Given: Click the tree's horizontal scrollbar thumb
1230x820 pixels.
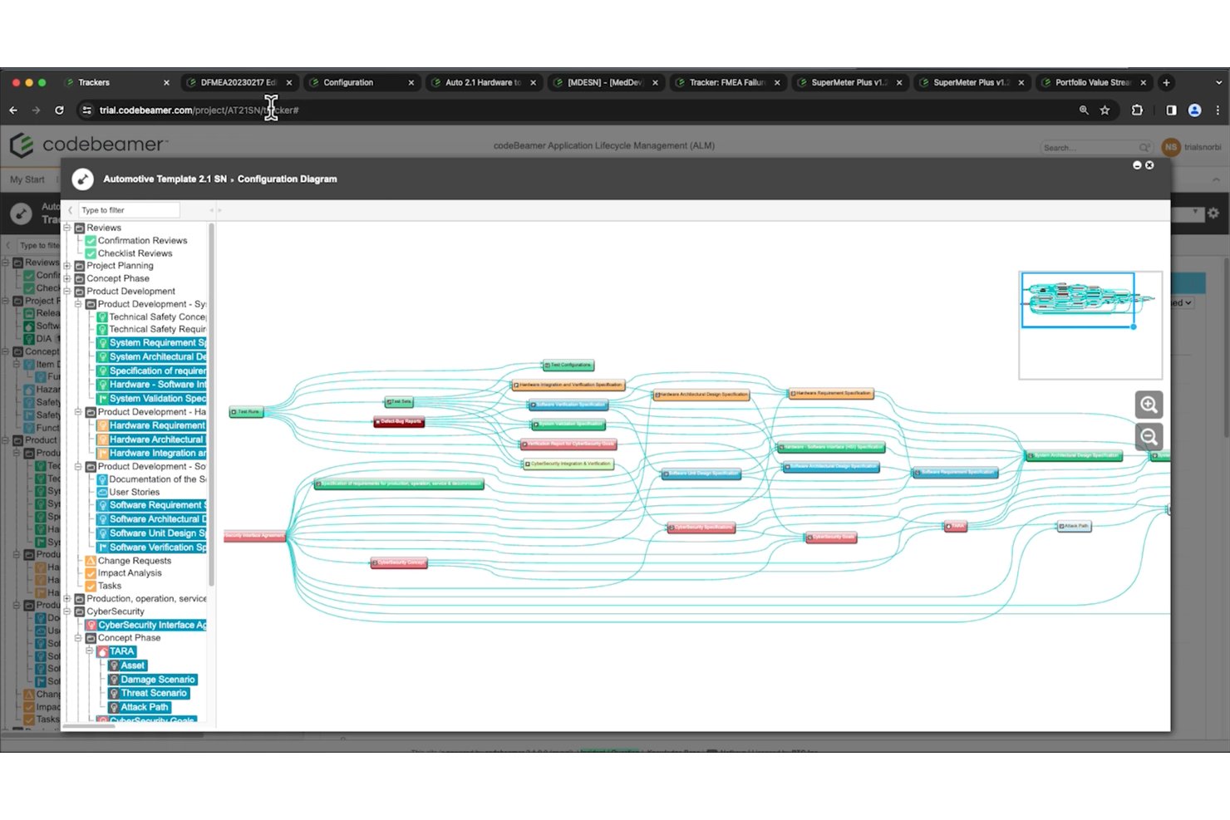Looking at the screenshot, I should [89, 726].
